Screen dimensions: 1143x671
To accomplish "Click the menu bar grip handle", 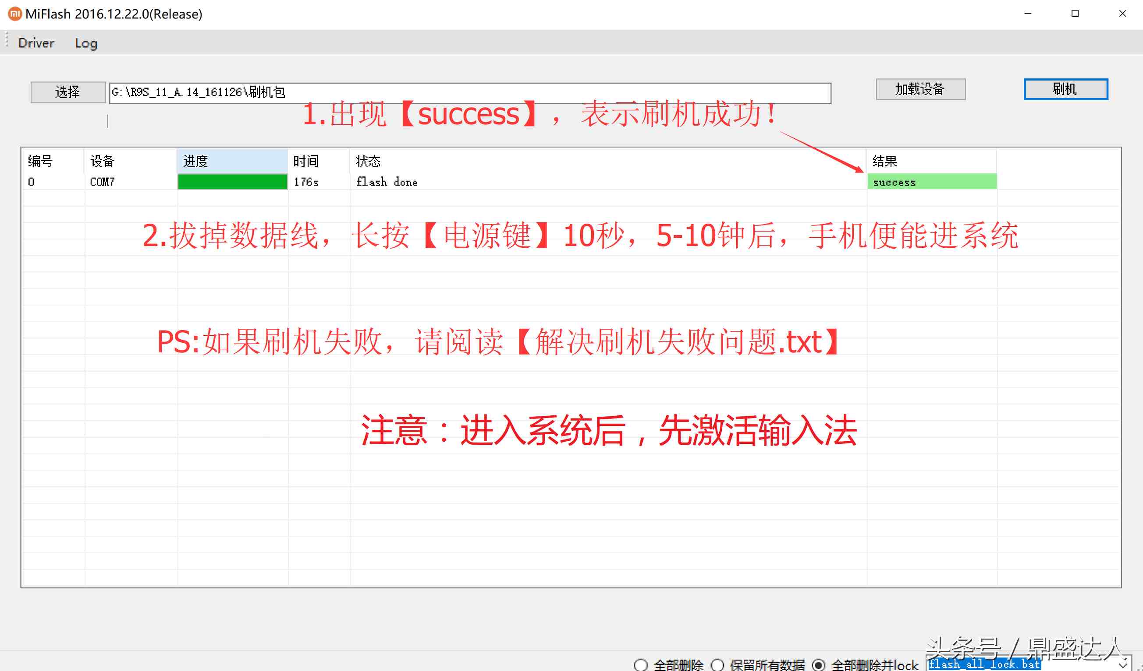I will 6,39.
